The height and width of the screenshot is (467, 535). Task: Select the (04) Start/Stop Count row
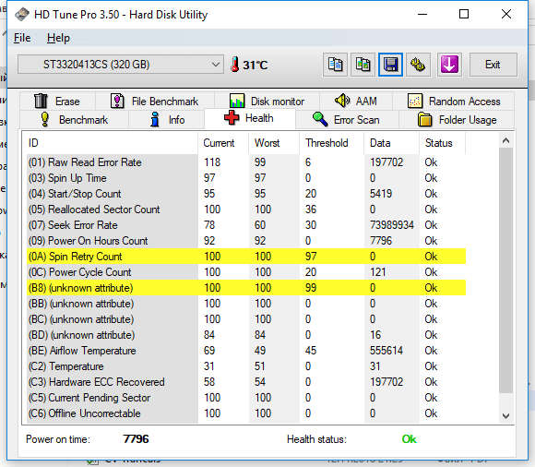[246, 194]
